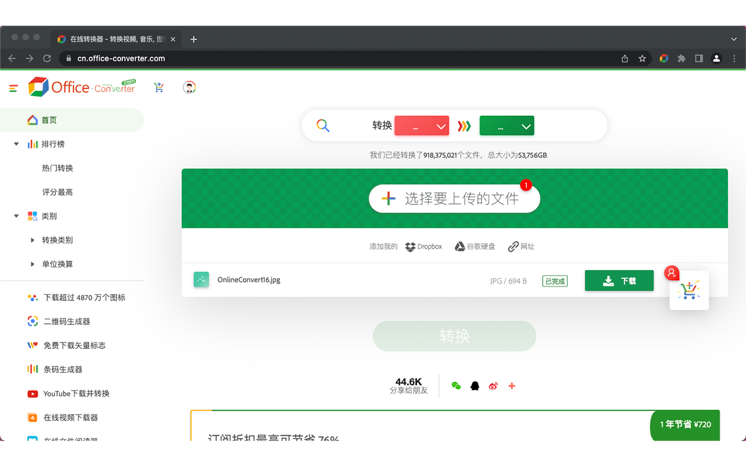Share via WeChat icon
Screen dimensions: 746x466
tap(456, 386)
